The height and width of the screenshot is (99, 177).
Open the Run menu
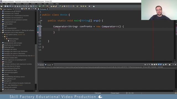(x=45, y=4)
